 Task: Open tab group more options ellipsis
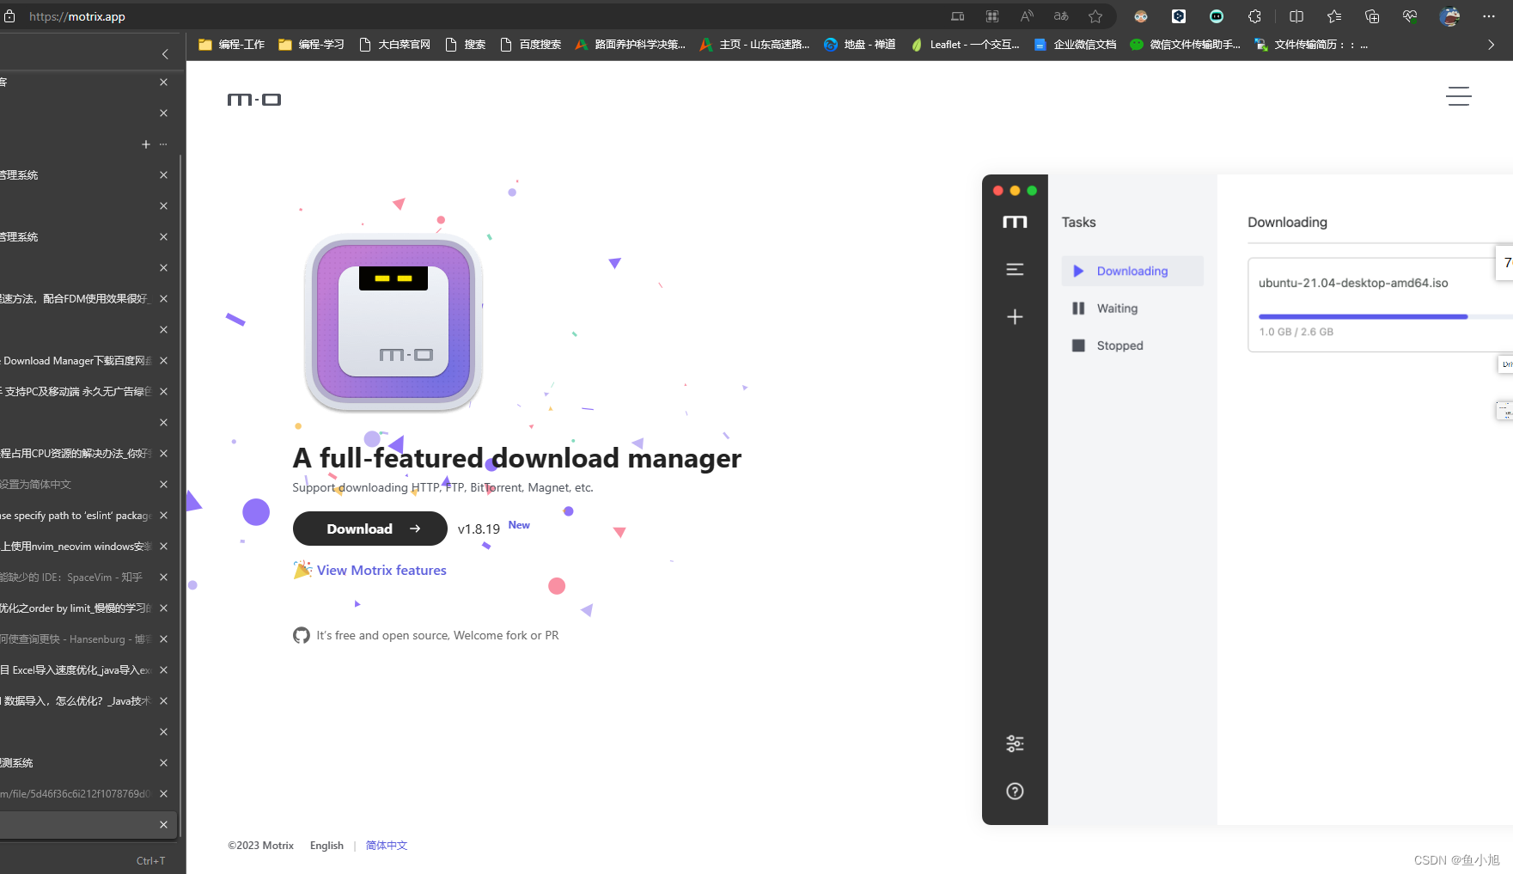[163, 144]
